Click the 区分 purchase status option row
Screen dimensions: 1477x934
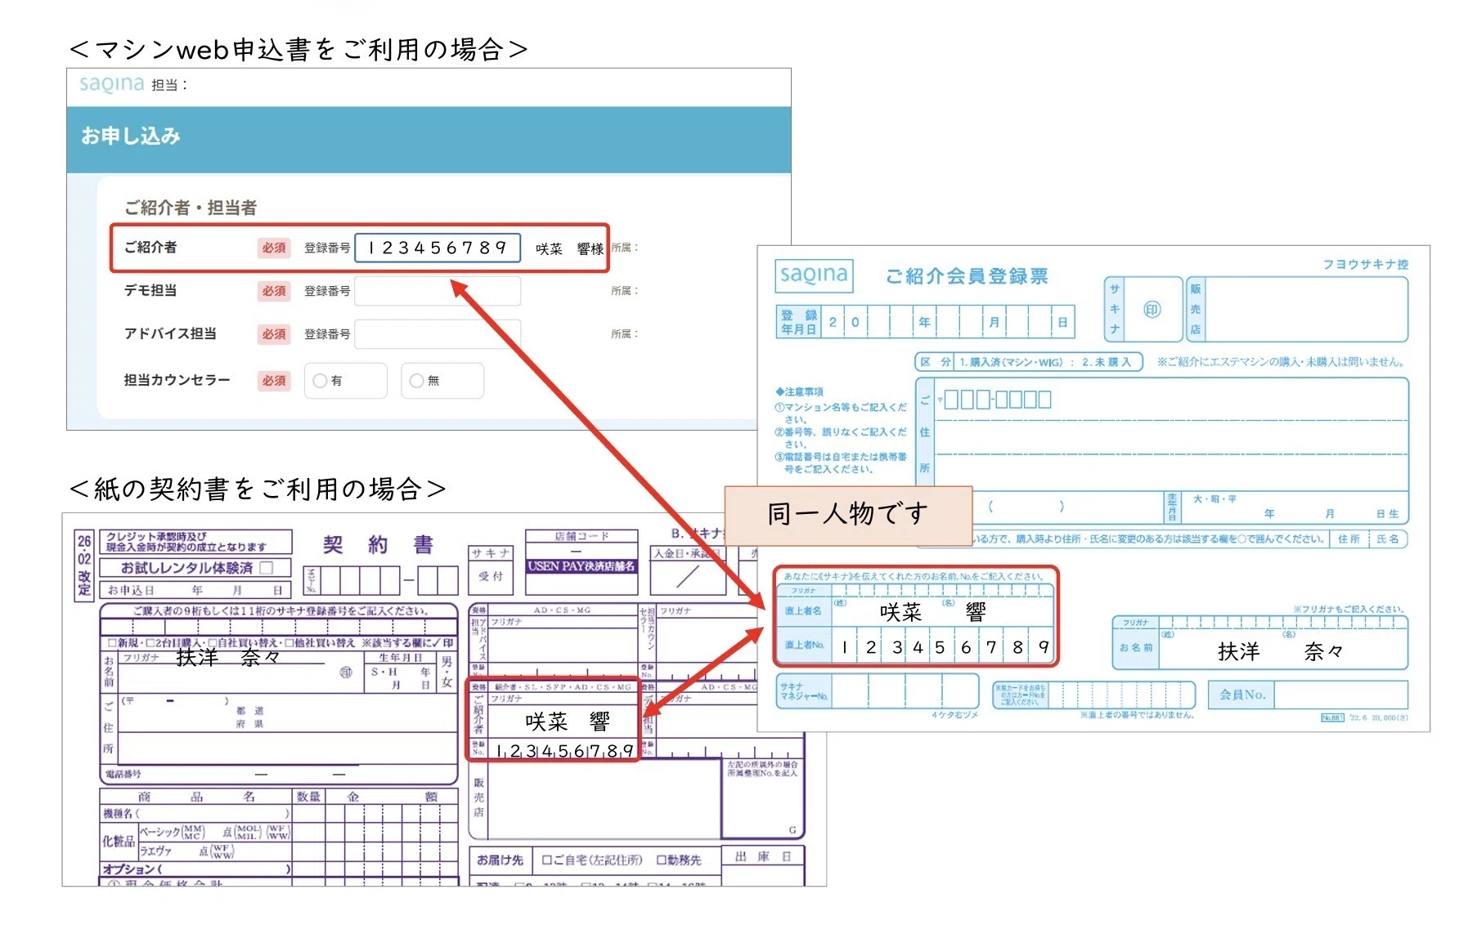click(1029, 362)
